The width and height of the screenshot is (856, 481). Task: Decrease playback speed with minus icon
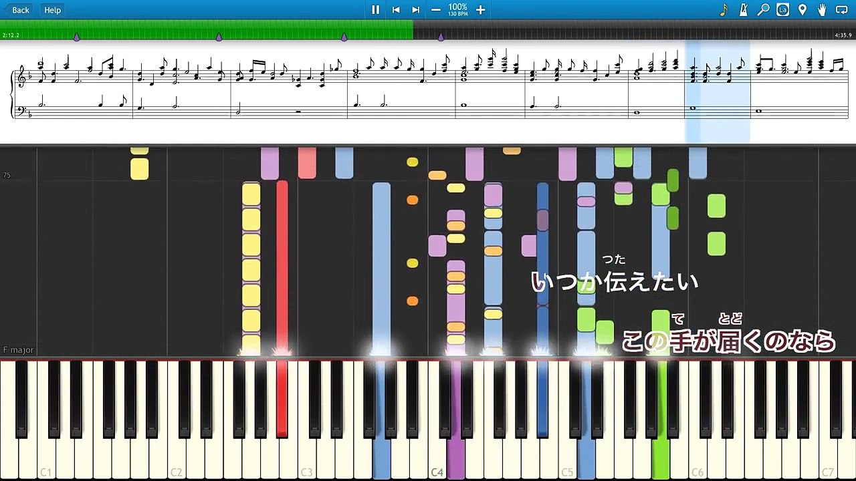click(436, 9)
